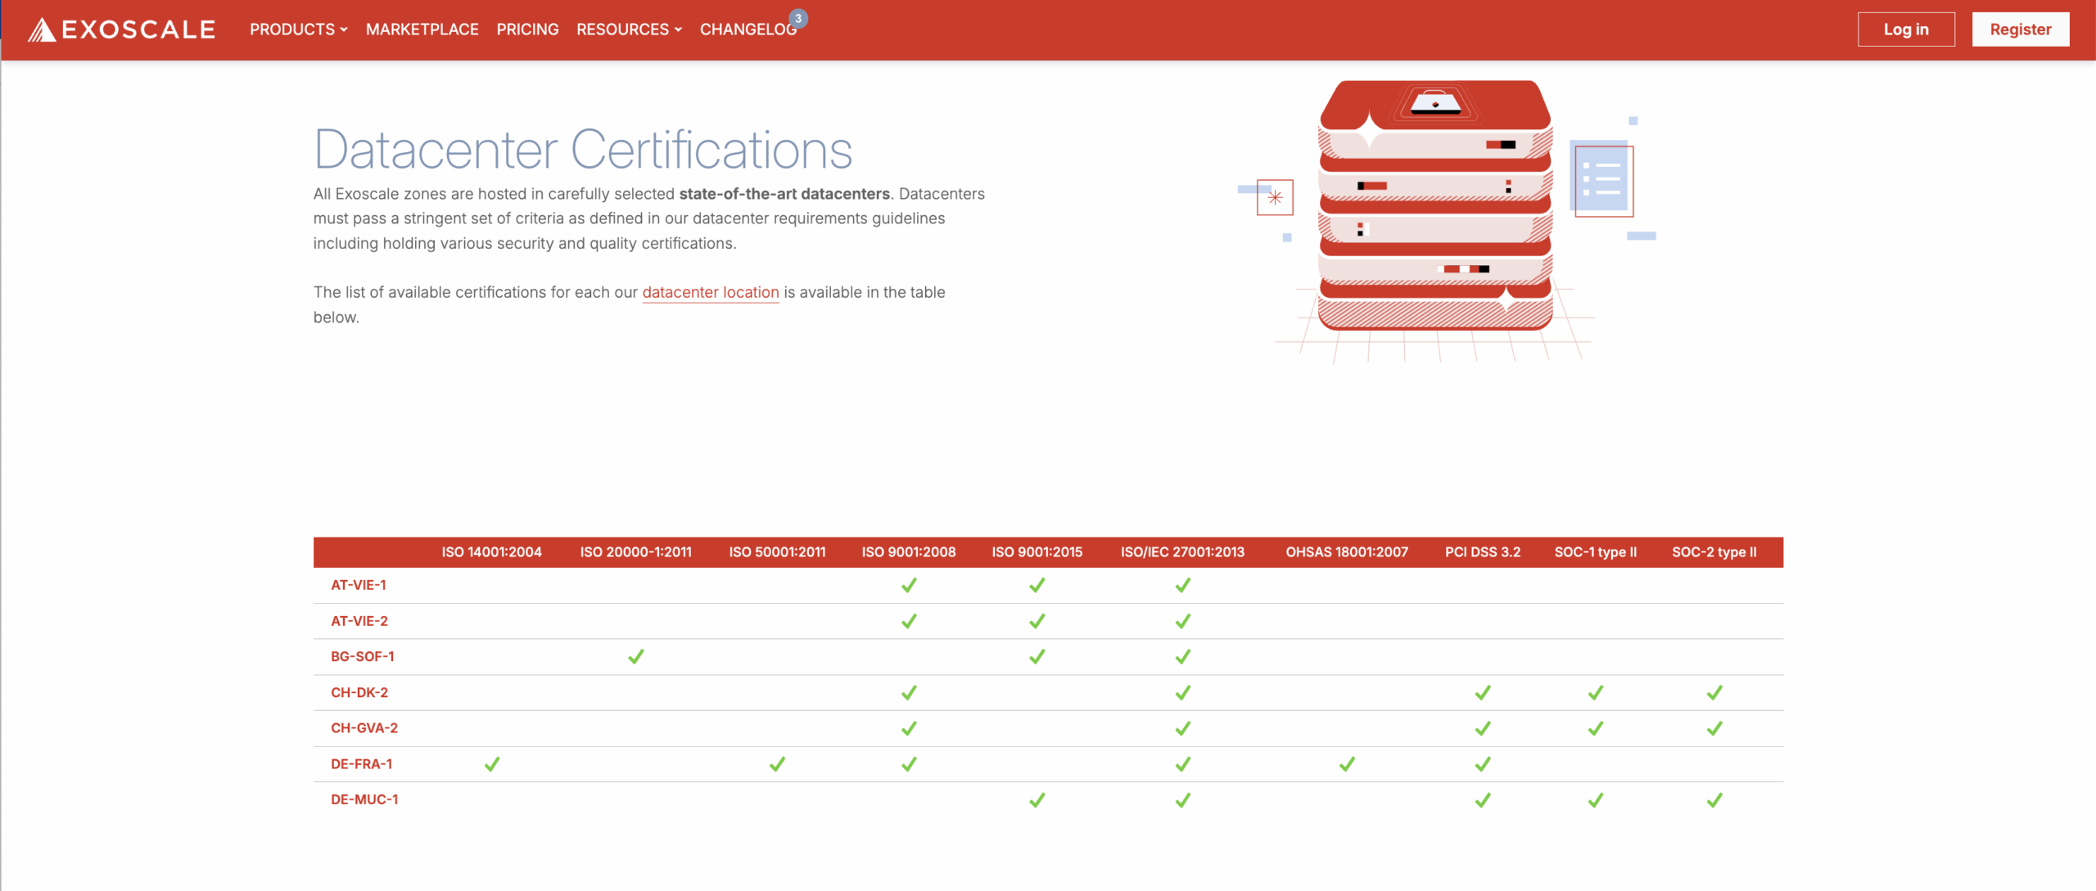Screen dimensions: 2096x891
Task: Select the CH-GVA-2 zone row label
Action: [x=364, y=728]
